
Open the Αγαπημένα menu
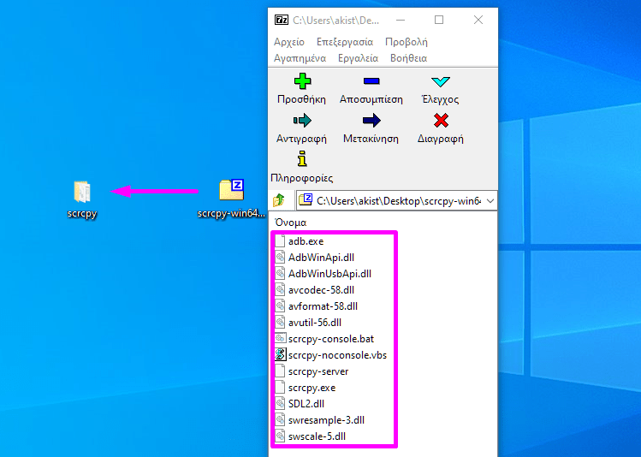[x=300, y=58]
